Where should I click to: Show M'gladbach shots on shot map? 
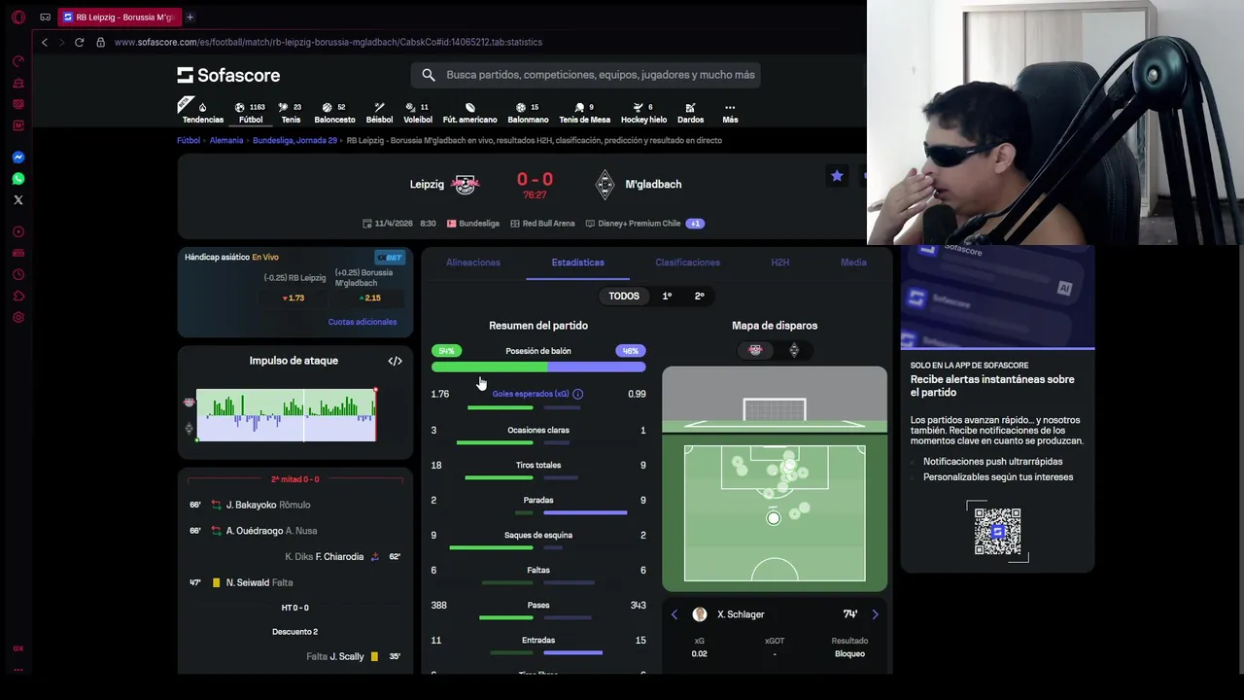(794, 350)
